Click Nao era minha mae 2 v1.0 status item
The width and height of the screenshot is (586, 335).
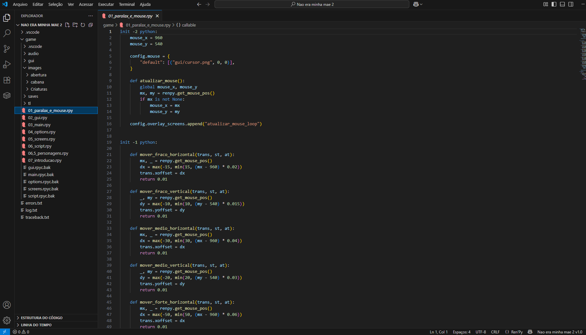tap(559, 332)
